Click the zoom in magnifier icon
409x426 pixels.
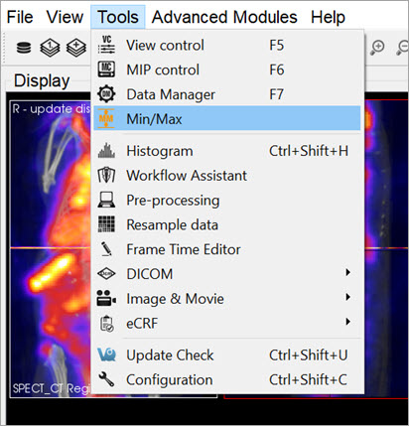(x=377, y=48)
